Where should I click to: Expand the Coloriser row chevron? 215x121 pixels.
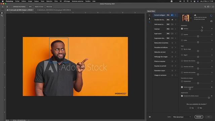click(x=176, y=29)
